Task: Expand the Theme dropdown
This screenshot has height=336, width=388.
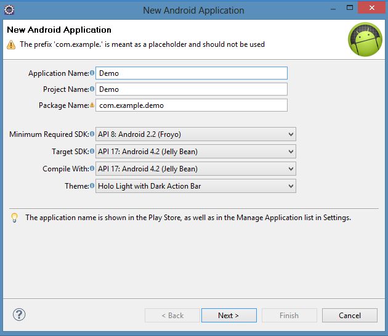Action: (x=196, y=186)
